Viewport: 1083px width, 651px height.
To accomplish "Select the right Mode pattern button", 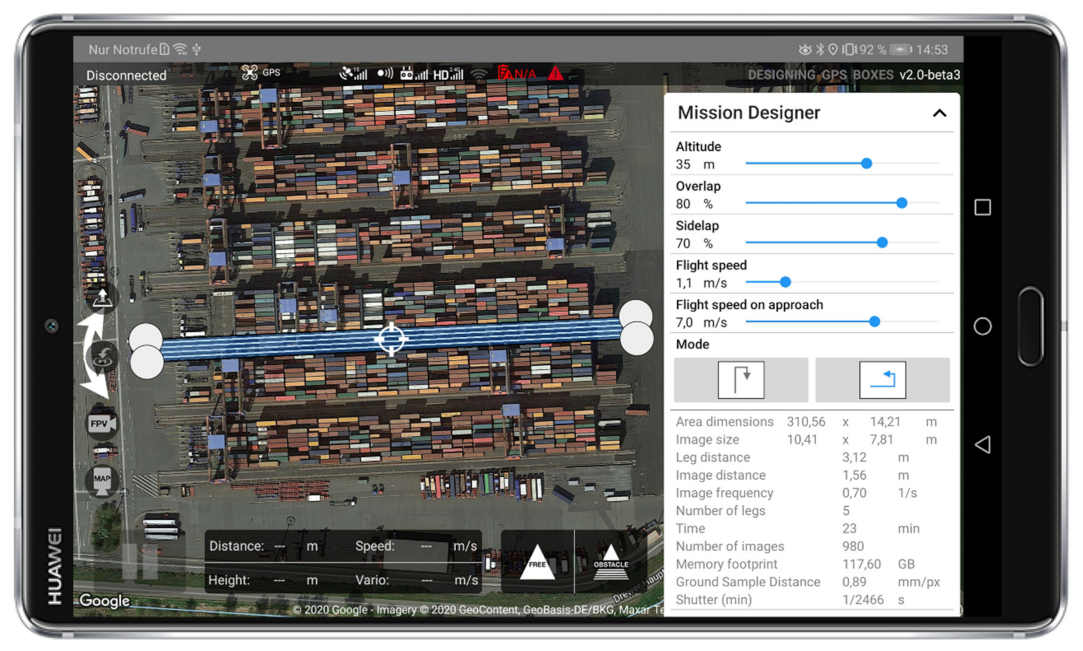I will pos(882,380).
